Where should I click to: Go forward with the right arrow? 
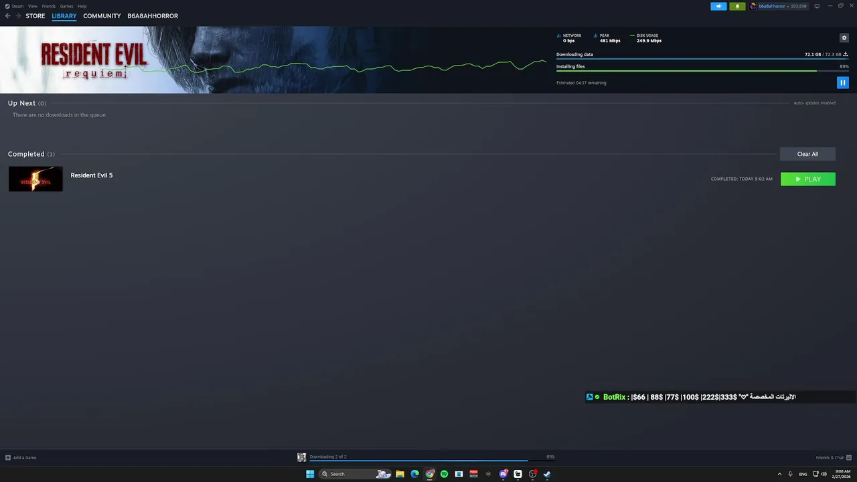[18, 16]
